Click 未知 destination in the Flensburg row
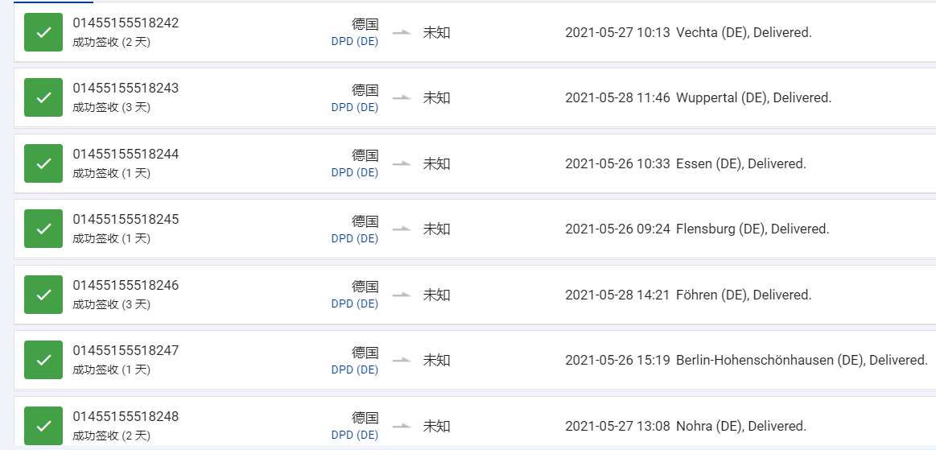The image size is (936, 450). (436, 229)
